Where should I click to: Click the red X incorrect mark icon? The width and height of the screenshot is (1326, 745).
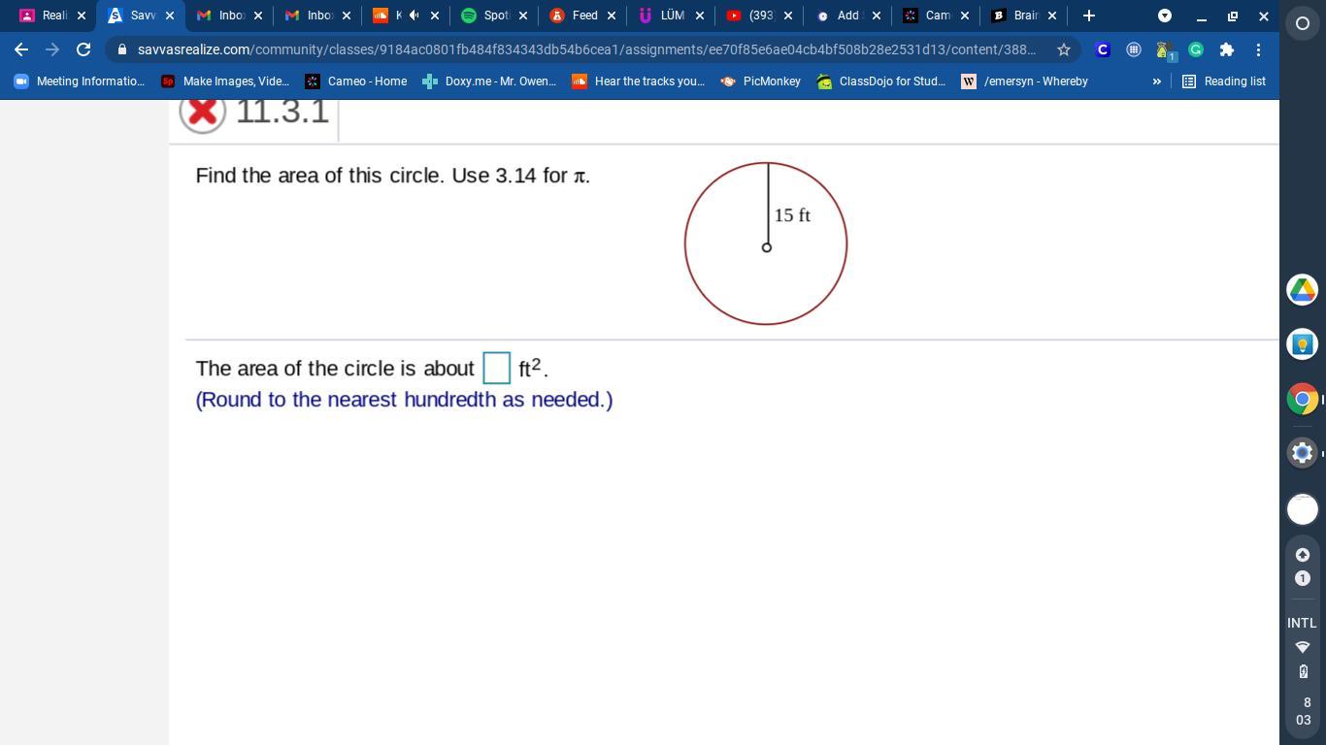click(203, 113)
